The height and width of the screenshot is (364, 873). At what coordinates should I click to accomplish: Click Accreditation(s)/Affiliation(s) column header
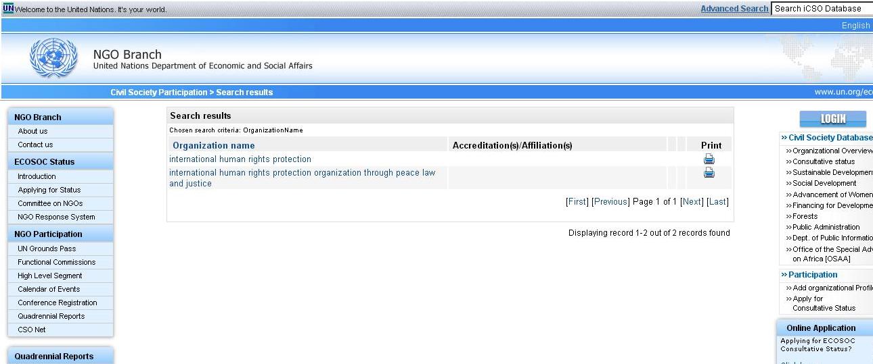[x=512, y=145]
